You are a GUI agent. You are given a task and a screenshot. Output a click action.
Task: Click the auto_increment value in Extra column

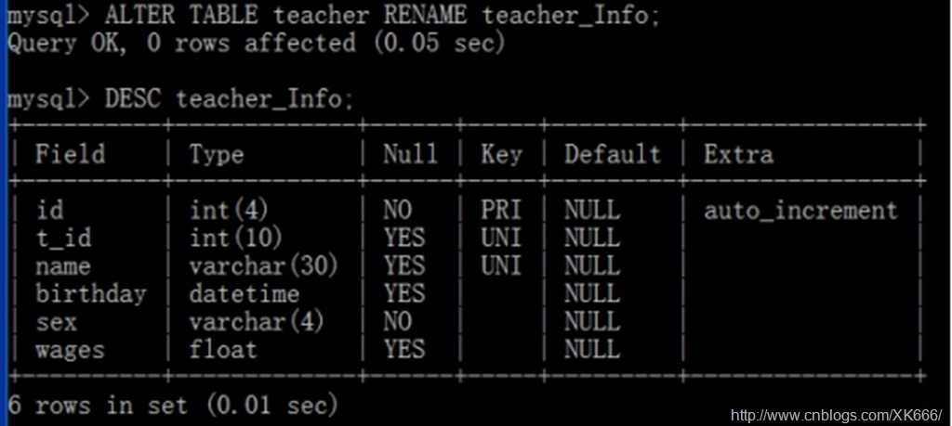[x=800, y=211]
